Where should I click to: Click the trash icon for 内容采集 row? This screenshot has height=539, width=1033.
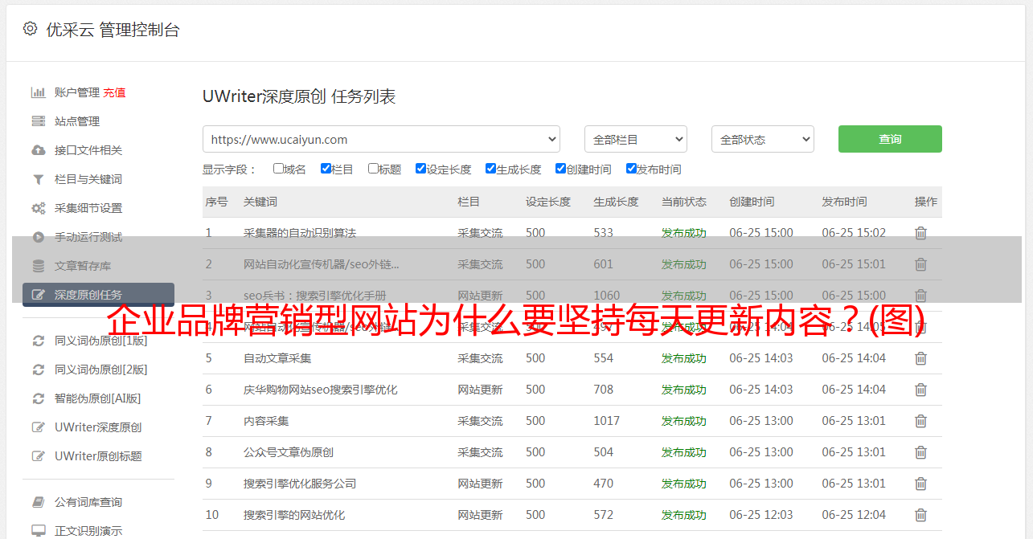pos(920,421)
